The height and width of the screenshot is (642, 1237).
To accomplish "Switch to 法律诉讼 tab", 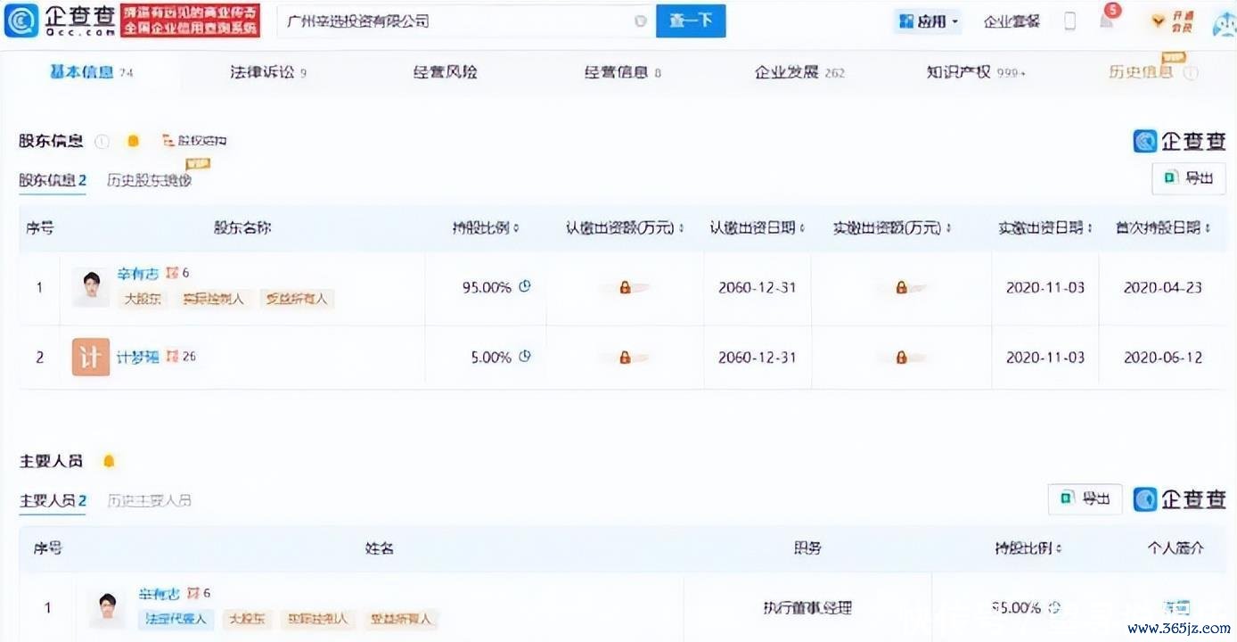I will (x=266, y=72).
